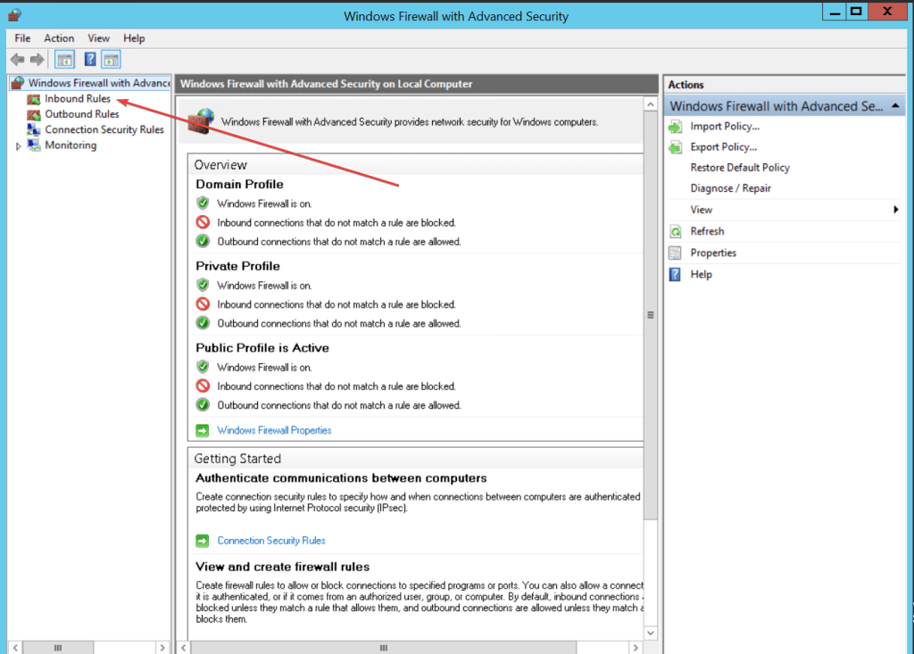The width and height of the screenshot is (914, 654).
Task: Click the Connection Security Rules link
Action: pyautogui.click(x=270, y=540)
